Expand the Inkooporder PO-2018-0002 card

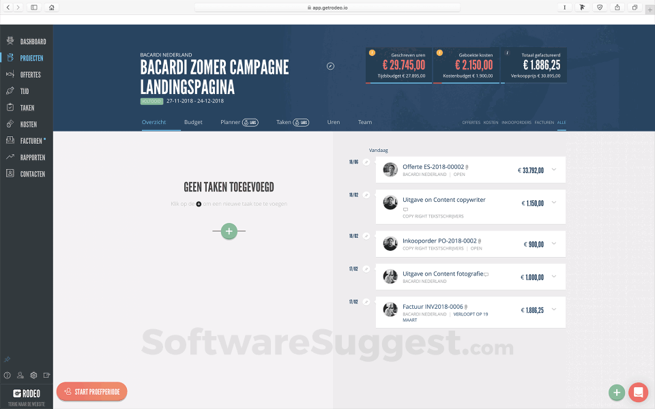coord(554,243)
